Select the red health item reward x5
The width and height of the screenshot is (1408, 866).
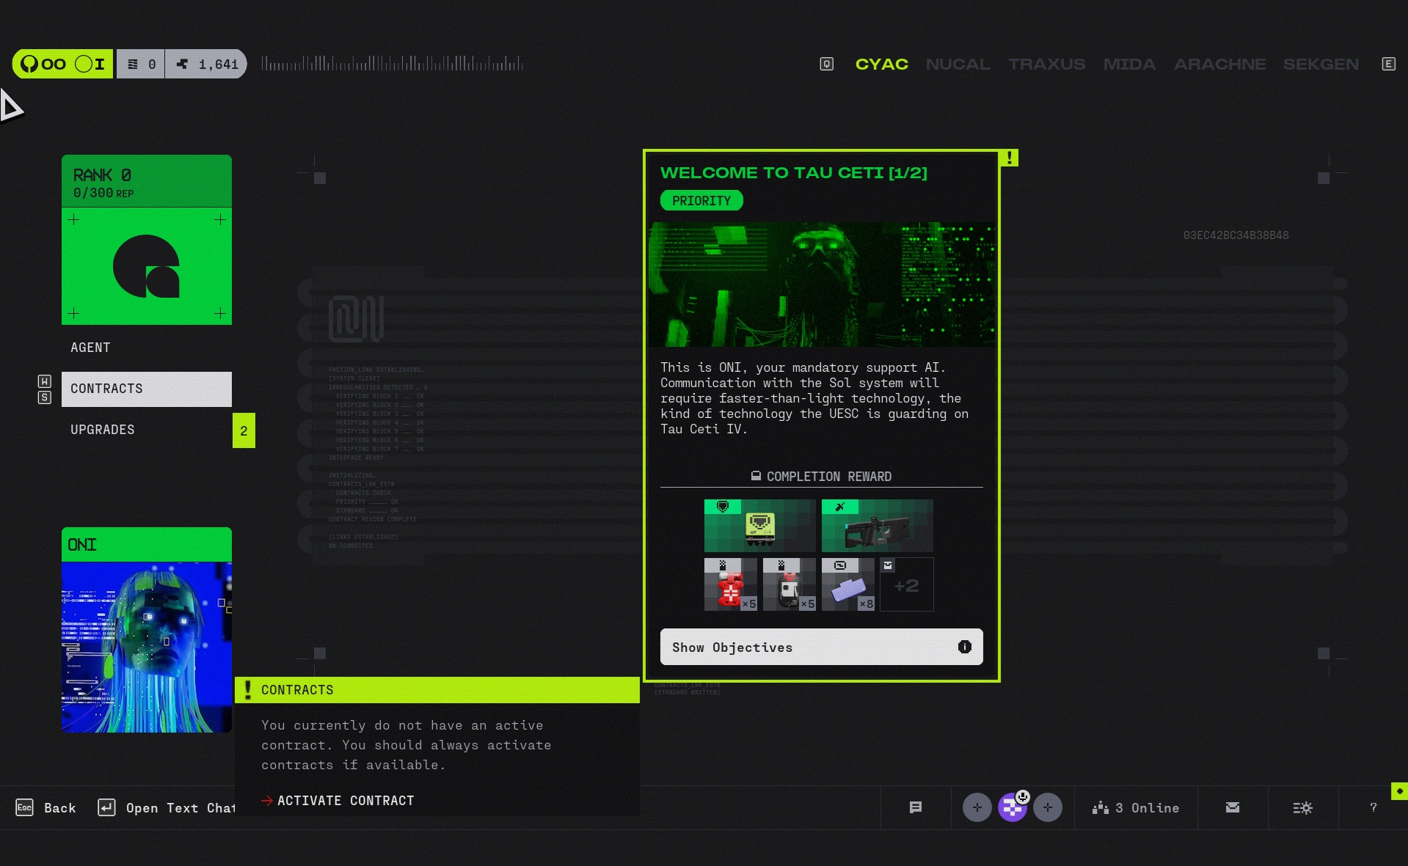[x=731, y=584]
